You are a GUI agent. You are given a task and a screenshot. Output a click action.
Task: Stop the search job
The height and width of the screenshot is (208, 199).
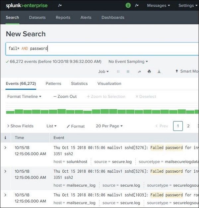128,72
